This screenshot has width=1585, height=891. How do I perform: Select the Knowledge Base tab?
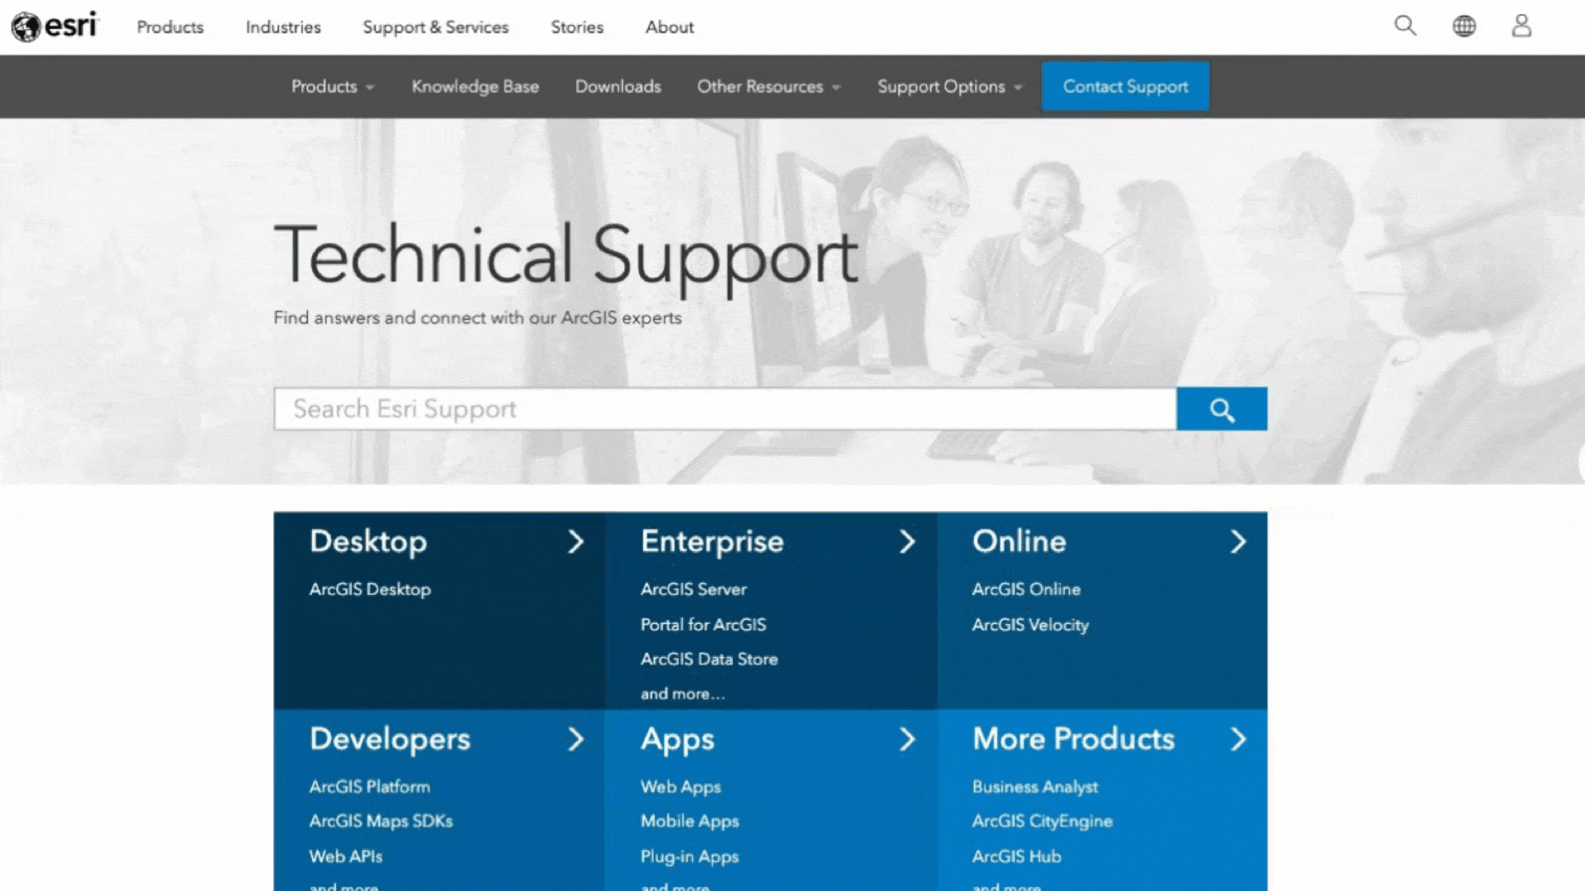pos(475,86)
